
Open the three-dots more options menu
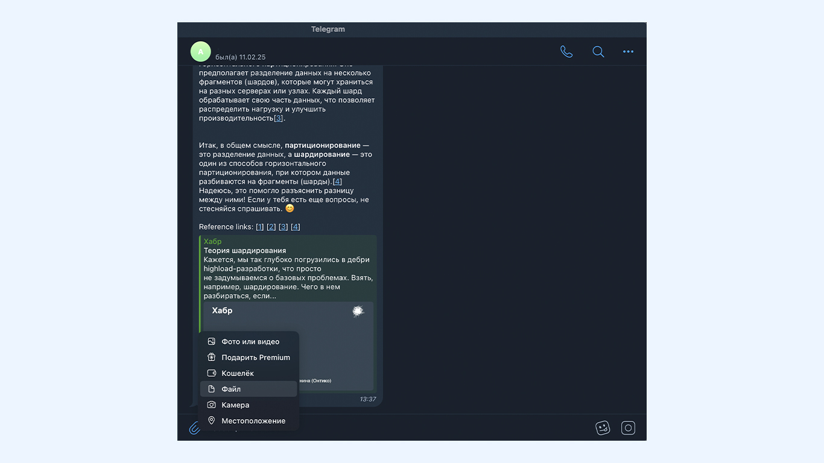click(x=628, y=52)
